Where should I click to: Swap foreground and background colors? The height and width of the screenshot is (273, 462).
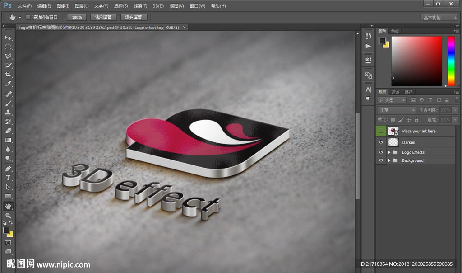pyautogui.click(x=11, y=223)
